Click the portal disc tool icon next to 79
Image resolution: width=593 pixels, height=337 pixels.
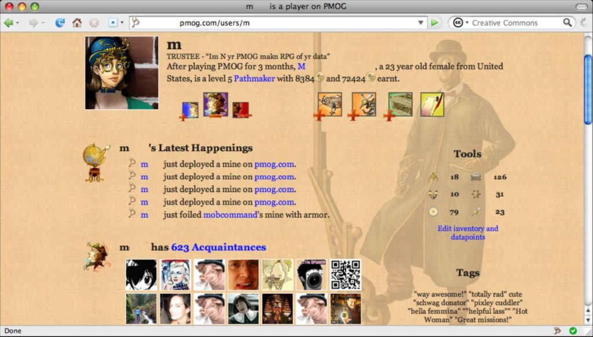[433, 212]
